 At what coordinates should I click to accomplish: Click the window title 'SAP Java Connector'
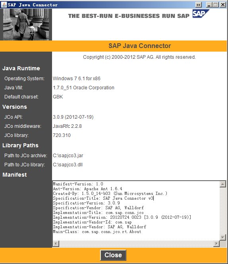33,5
